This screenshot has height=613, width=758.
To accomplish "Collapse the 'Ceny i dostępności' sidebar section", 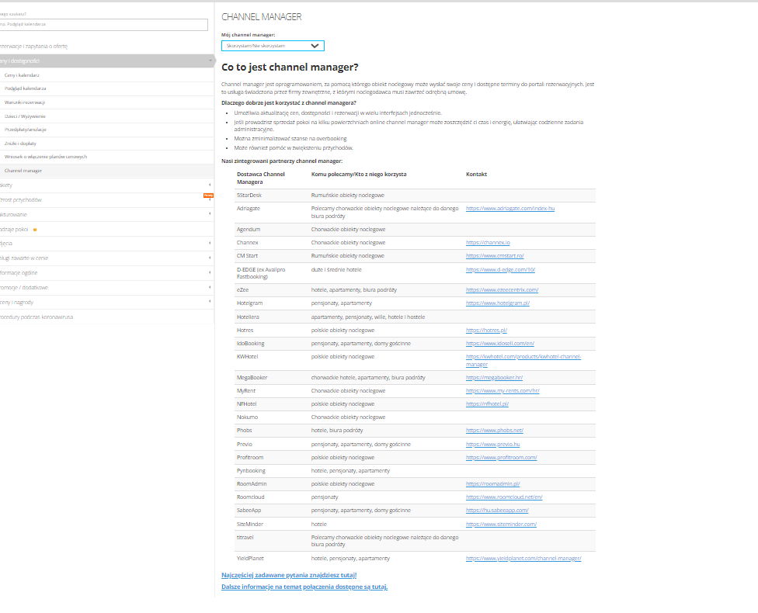I will coord(210,61).
